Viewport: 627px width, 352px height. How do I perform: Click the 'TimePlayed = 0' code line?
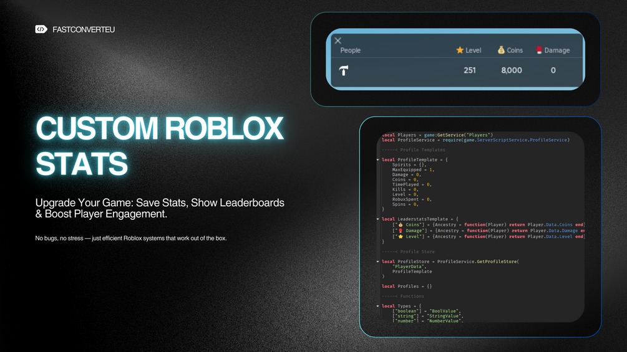[x=412, y=184]
